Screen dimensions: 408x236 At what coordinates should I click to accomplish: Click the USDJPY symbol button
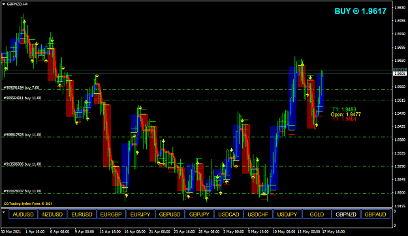coord(287,214)
